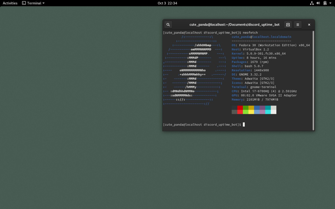Click the bright red swatch in bottom row

(x=240, y=112)
